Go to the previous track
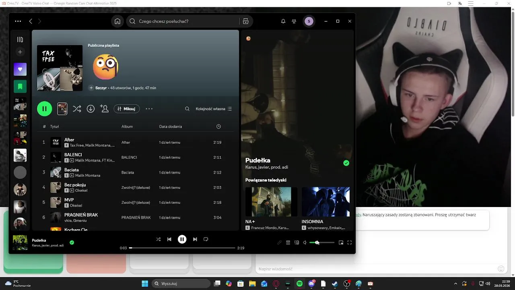515x290 pixels. click(169, 239)
